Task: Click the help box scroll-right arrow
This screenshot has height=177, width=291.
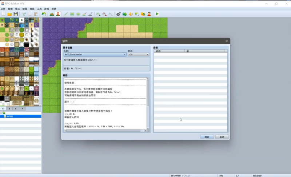Action: click(145, 131)
